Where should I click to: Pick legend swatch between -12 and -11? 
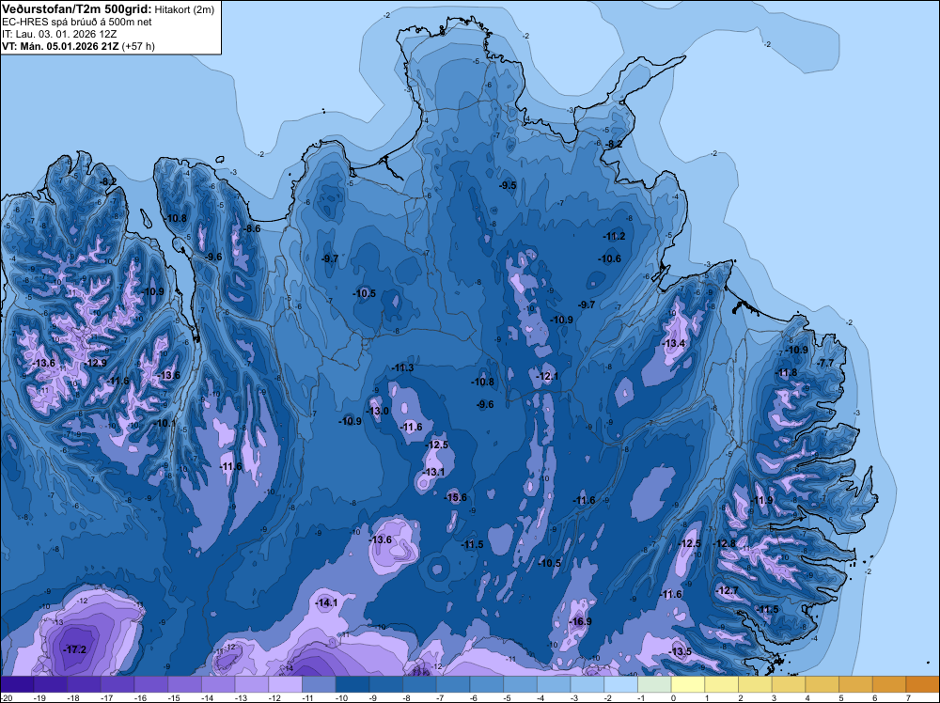pyautogui.click(x=286, y=684)
